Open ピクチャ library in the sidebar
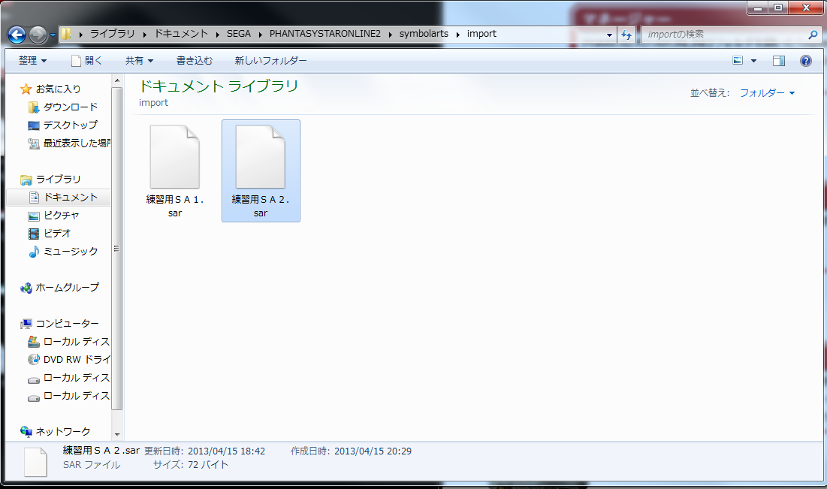 pyautogui.click(x=61, y=216)
